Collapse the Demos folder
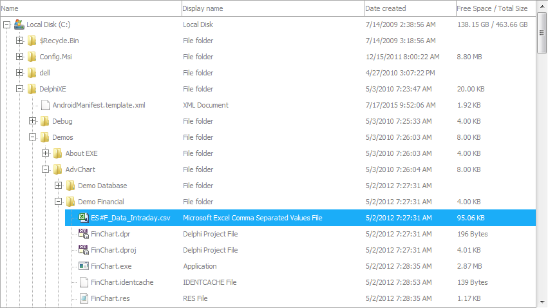The height and width of the screenshot is (308, 548). tap(32, 137)
